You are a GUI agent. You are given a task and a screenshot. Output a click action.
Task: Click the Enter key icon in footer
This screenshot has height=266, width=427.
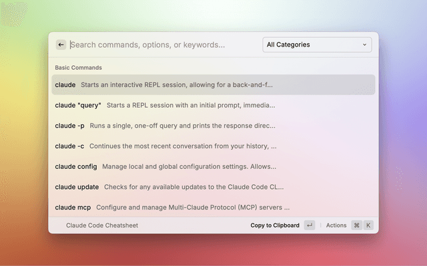[309, 225]
